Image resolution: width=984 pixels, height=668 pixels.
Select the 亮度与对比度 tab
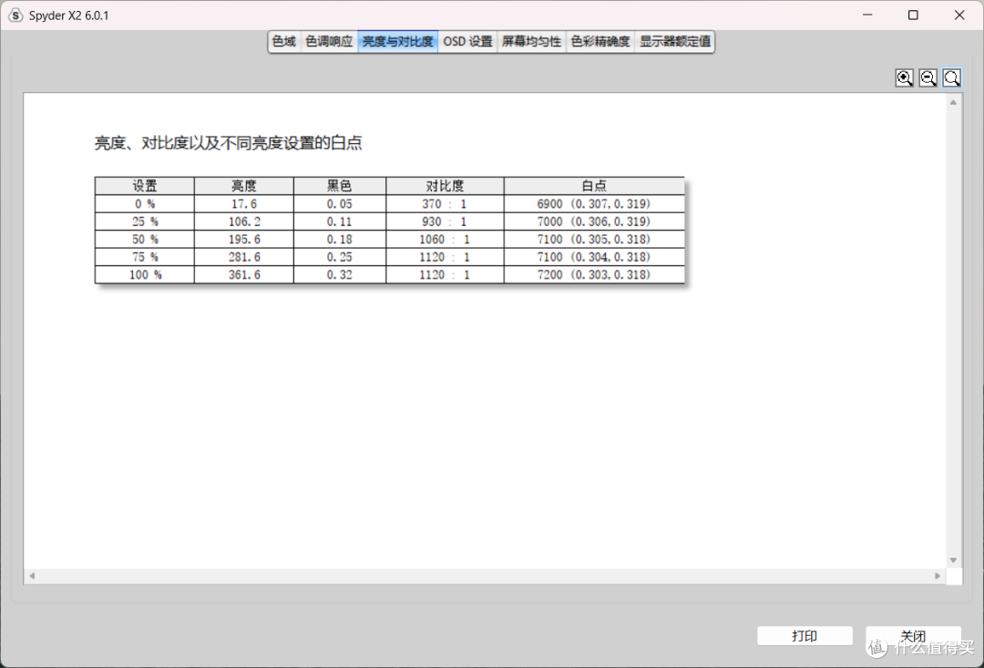point(398,42)
